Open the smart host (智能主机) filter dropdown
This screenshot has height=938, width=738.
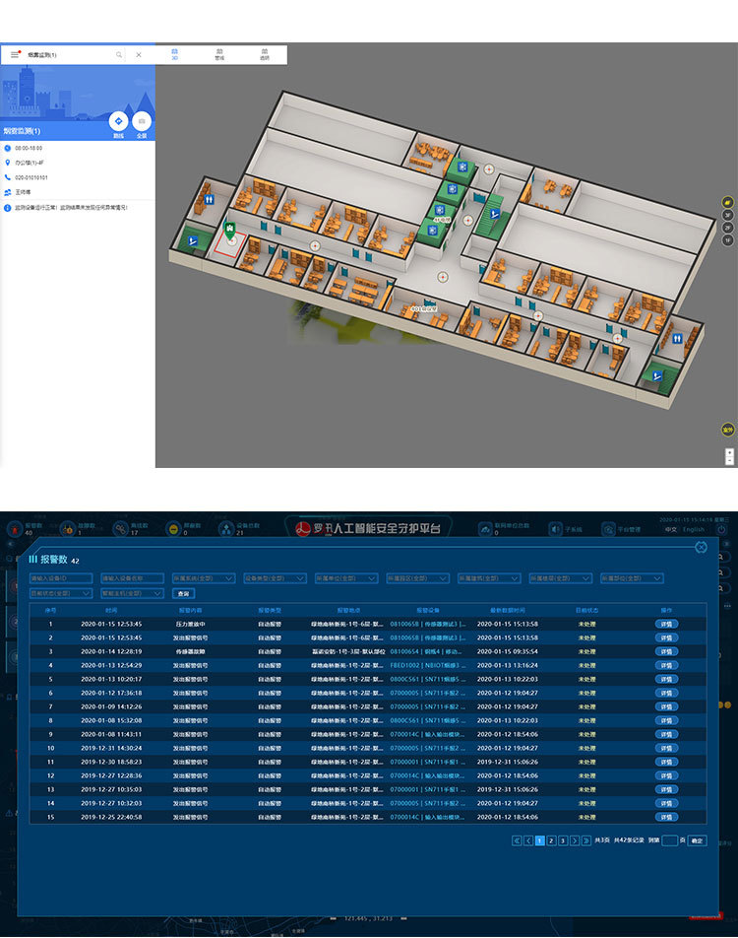[132, 593]
